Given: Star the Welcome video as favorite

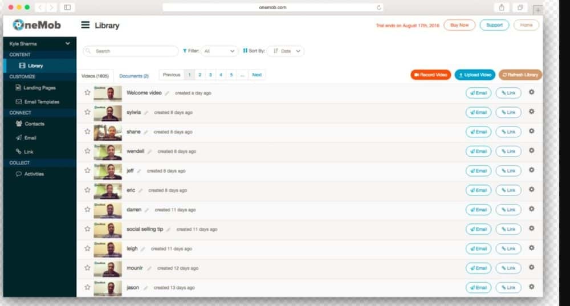Looking at the screenshot, I should pyautogui.click(x=87, y=93).
